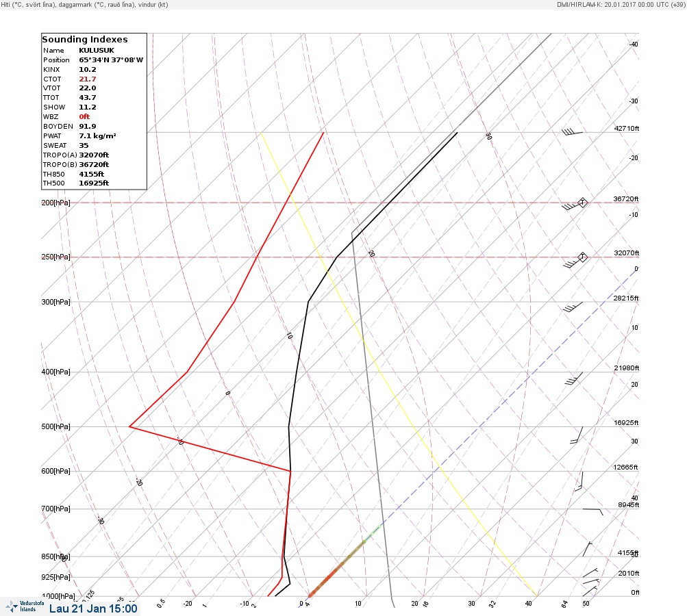Click the red WBZ value '0ft'
The height and width of the screenshot is (616, 687).
pos(84,117)
